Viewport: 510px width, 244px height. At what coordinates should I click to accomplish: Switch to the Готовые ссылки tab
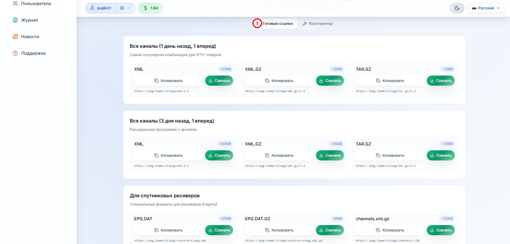[x=277, y=23]
